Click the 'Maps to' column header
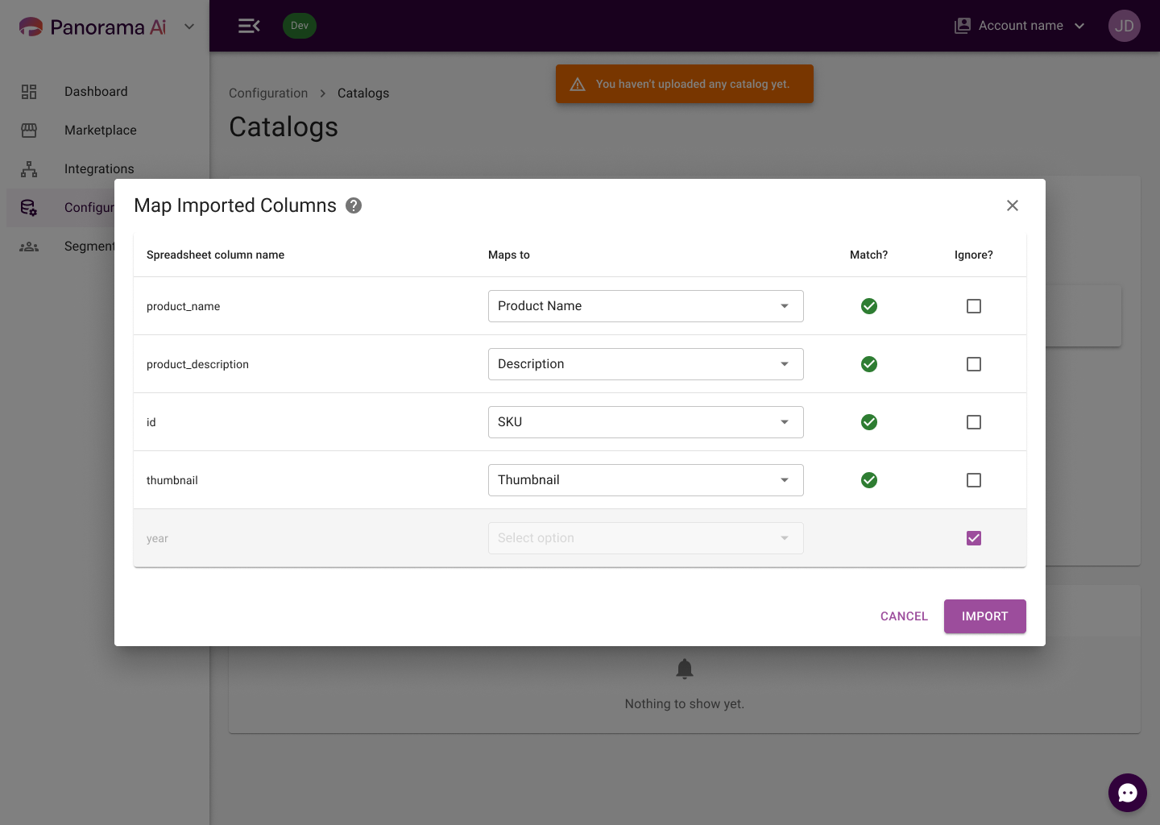 point(509,255)
